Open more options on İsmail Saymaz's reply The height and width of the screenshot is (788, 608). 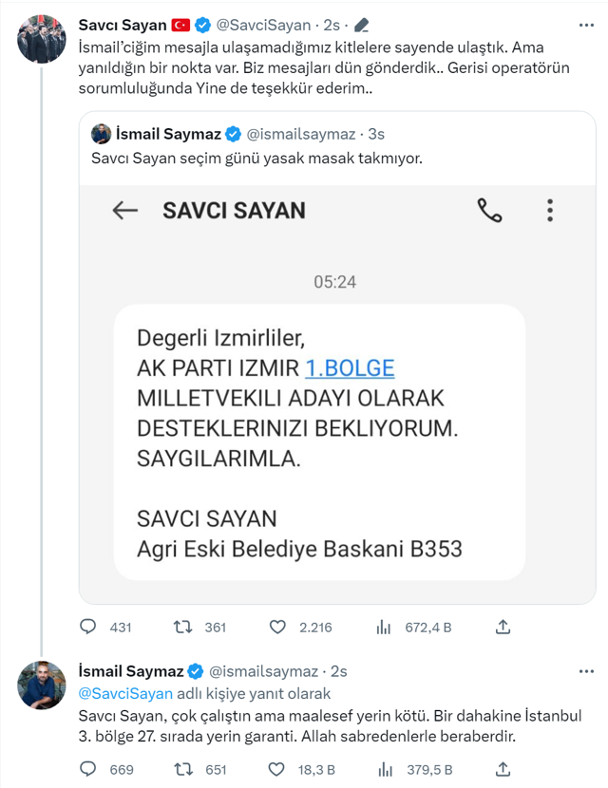pyautogui.click(x=585, y=671)
